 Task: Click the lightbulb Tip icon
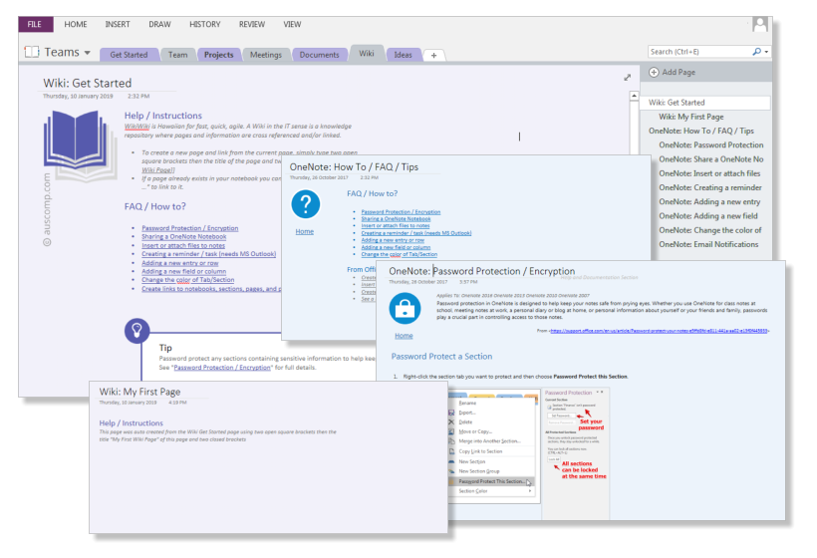pos(137,331)
